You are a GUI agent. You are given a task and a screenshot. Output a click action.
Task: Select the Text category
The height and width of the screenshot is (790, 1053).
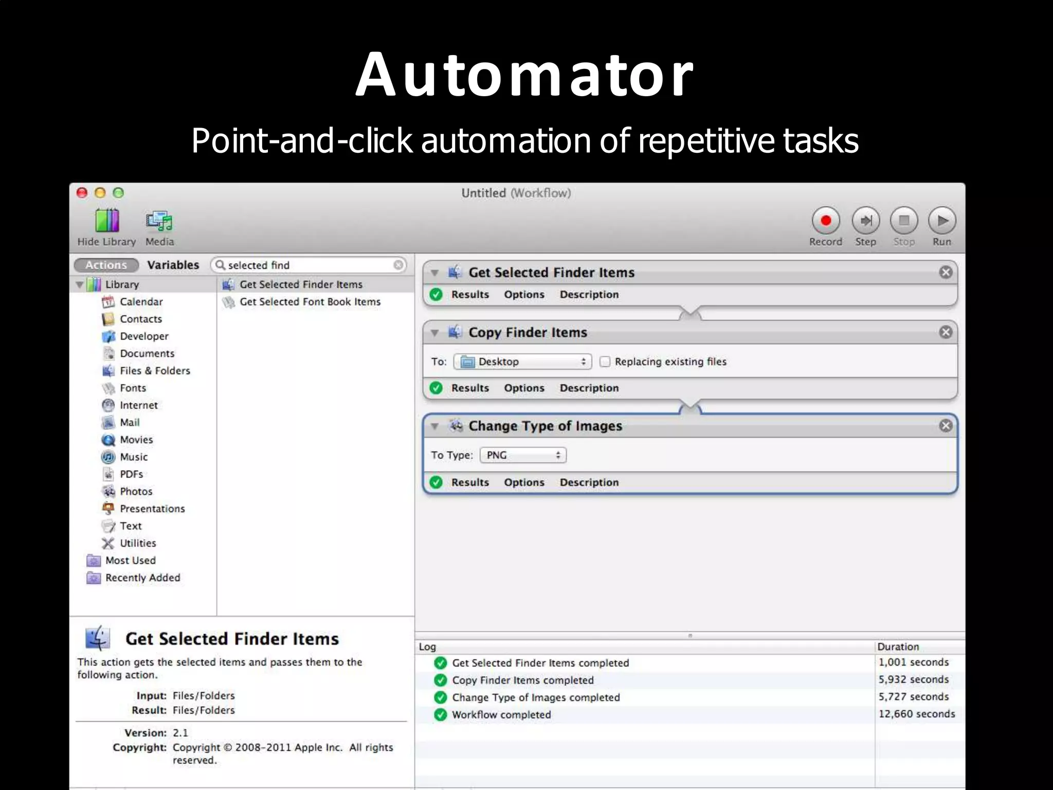tap(121, 526)
